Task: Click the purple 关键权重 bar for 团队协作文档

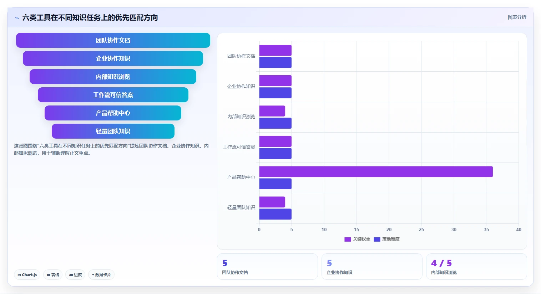Action: pos(275,50)
